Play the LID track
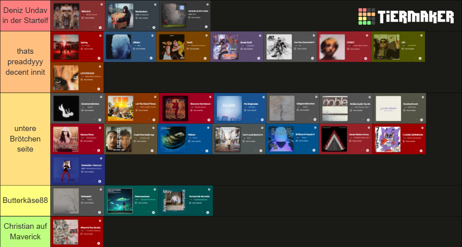 (420, 58)
